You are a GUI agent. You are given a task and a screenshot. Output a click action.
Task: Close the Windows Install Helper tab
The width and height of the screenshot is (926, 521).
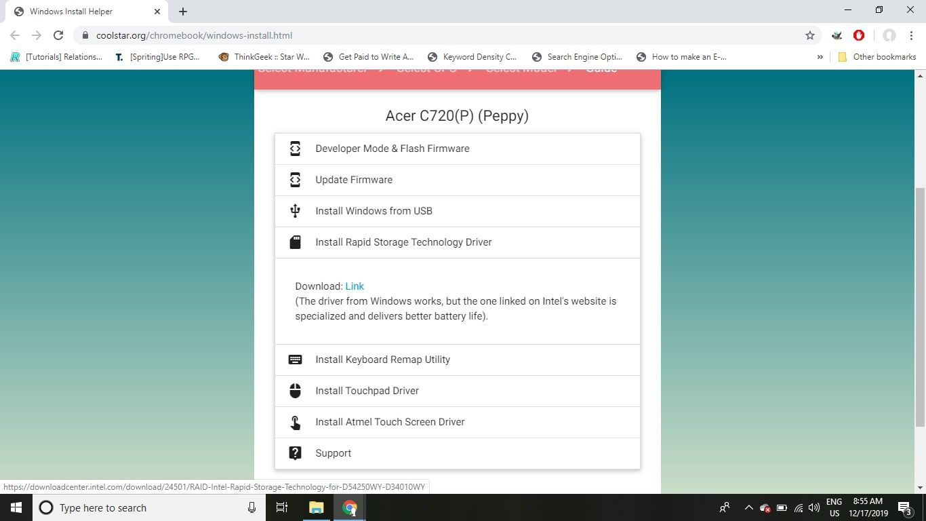(x=157, y=12)
